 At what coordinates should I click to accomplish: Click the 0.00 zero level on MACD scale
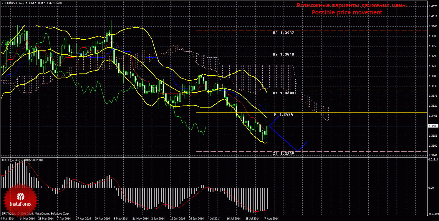[x=431, y=187]
